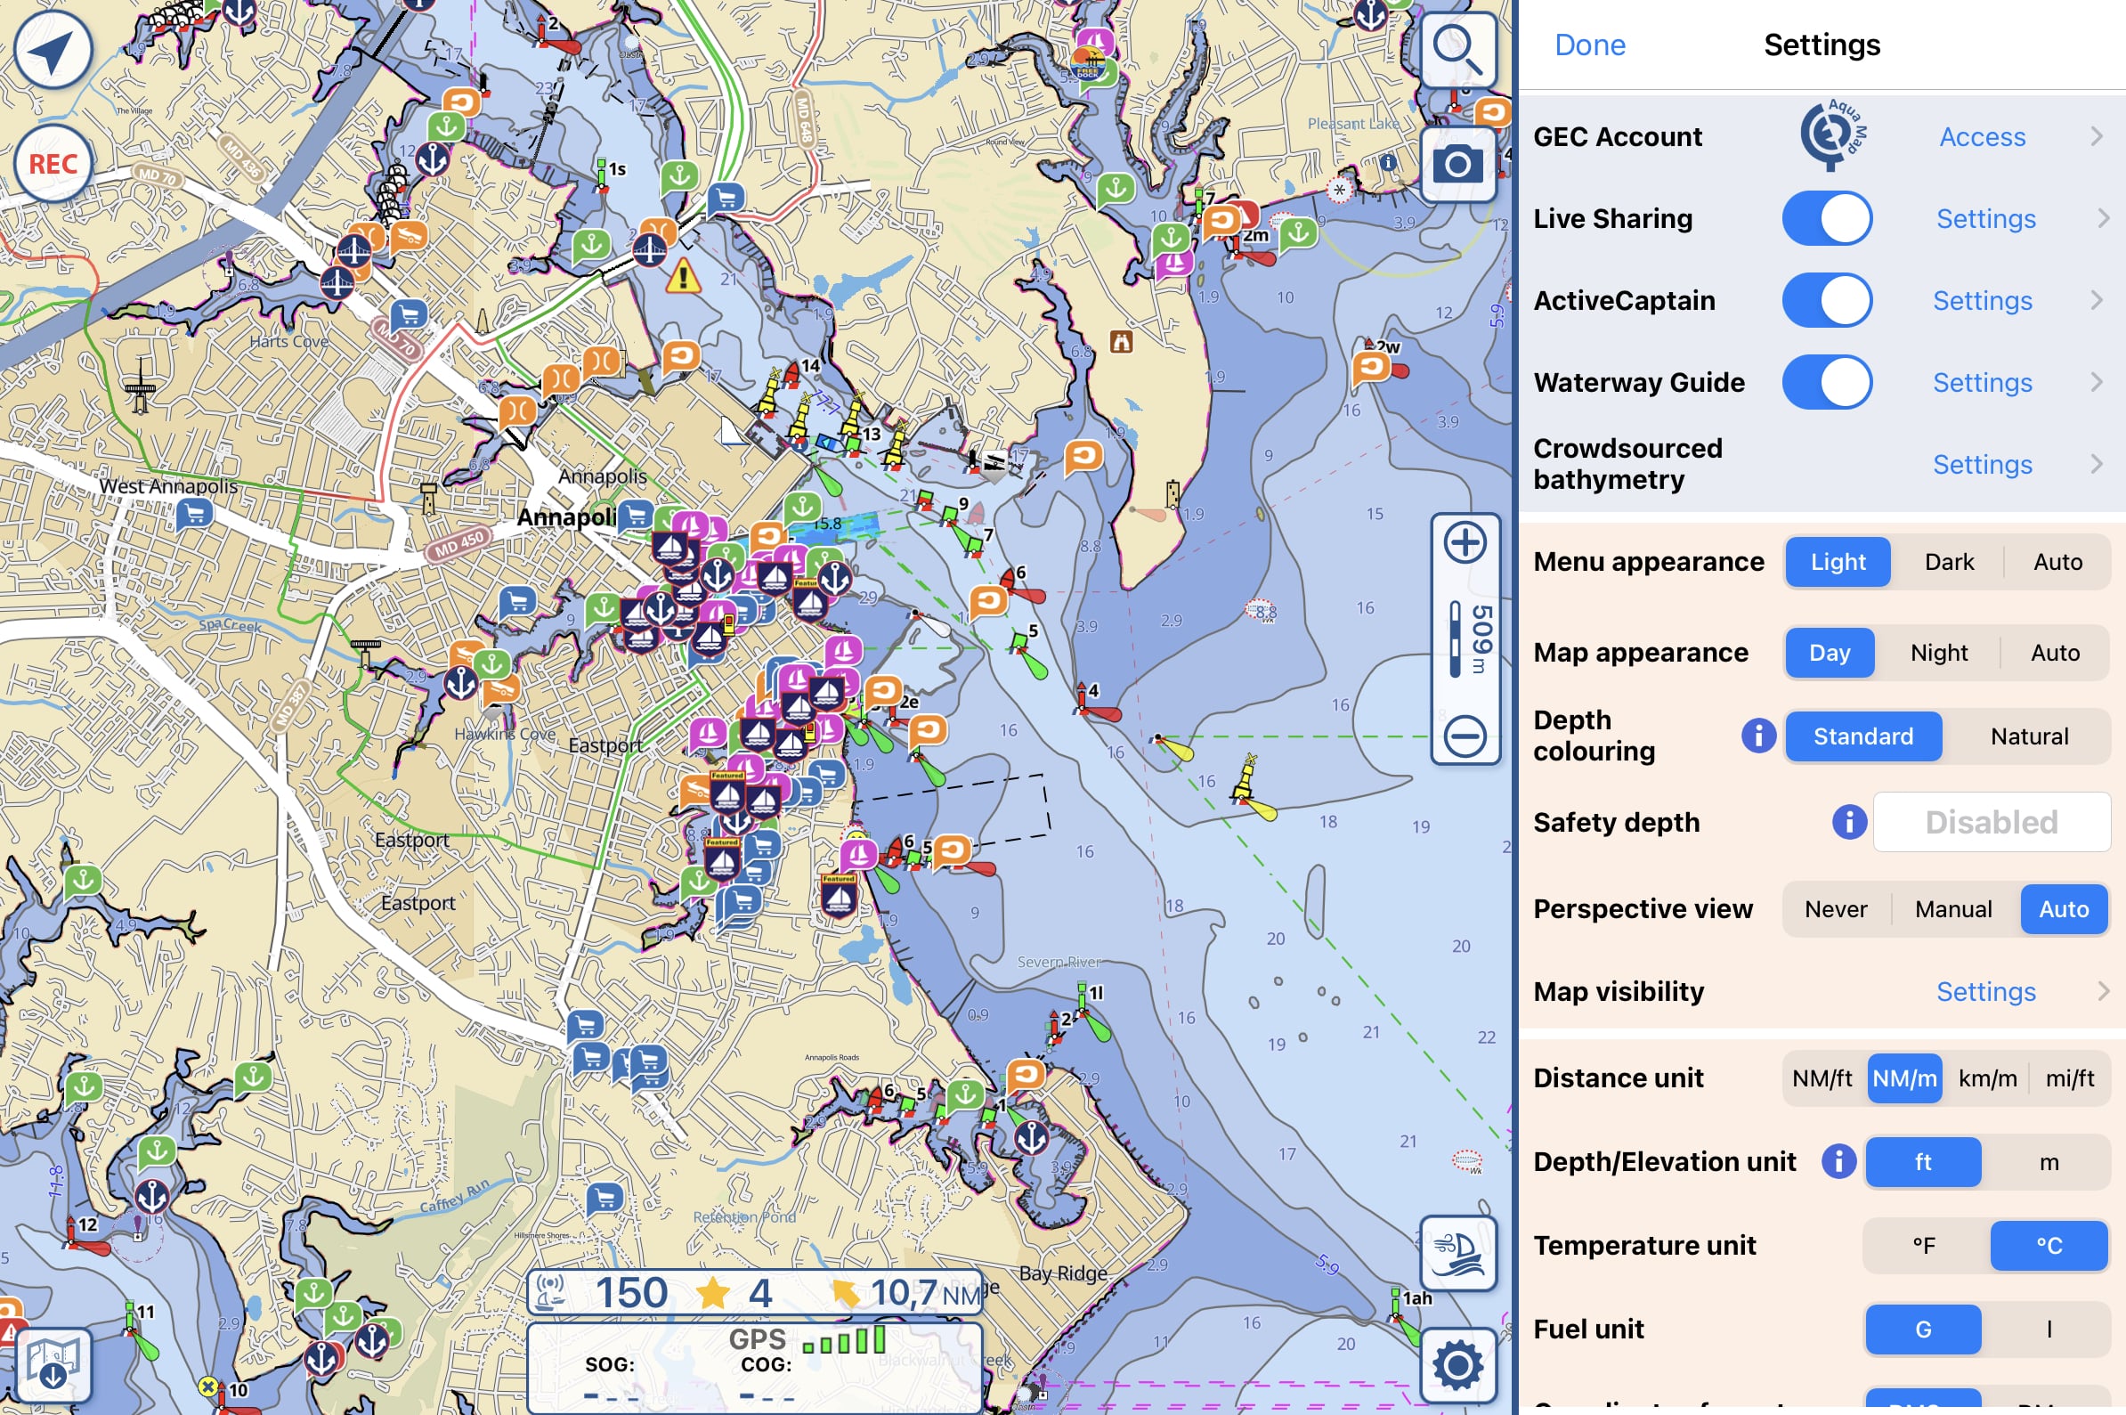Open Live Sharing Settings link

(x=1985, y=218)
